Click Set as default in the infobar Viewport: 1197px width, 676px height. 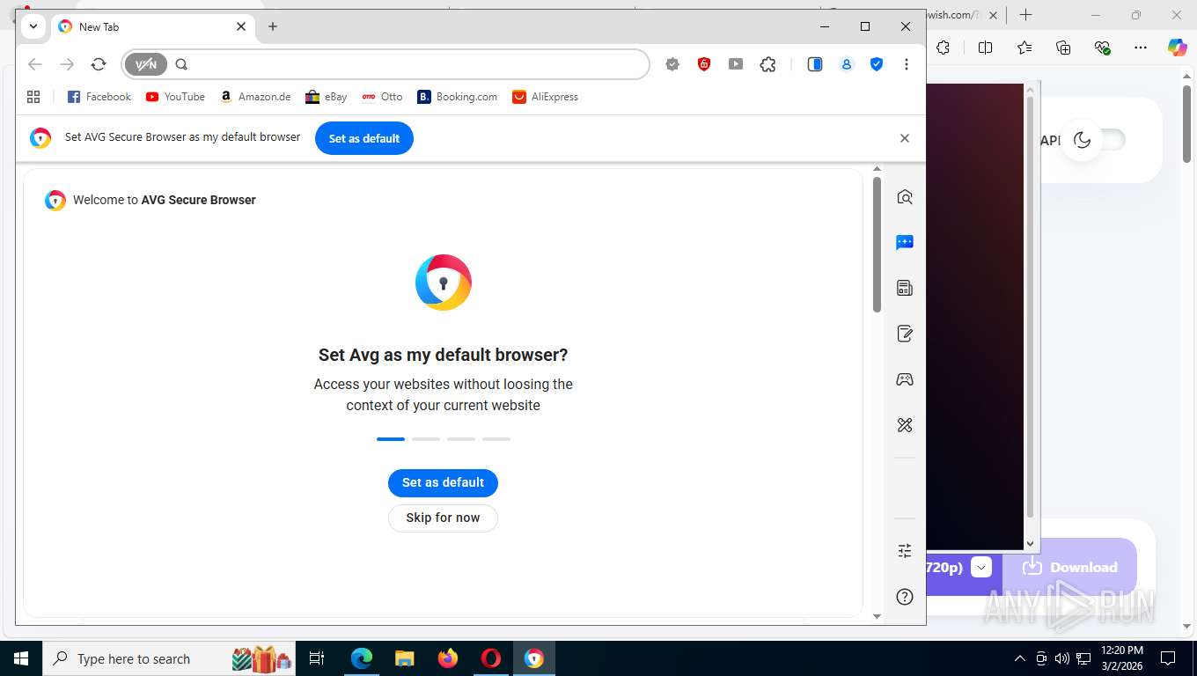[x=364, y=138]
